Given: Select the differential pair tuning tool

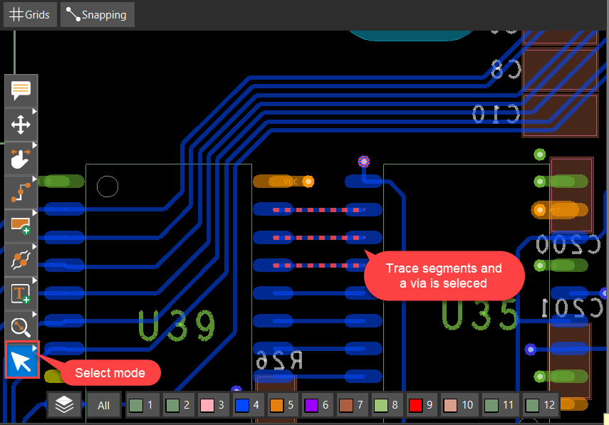Looking at the screenshot, I should (21, 260).
